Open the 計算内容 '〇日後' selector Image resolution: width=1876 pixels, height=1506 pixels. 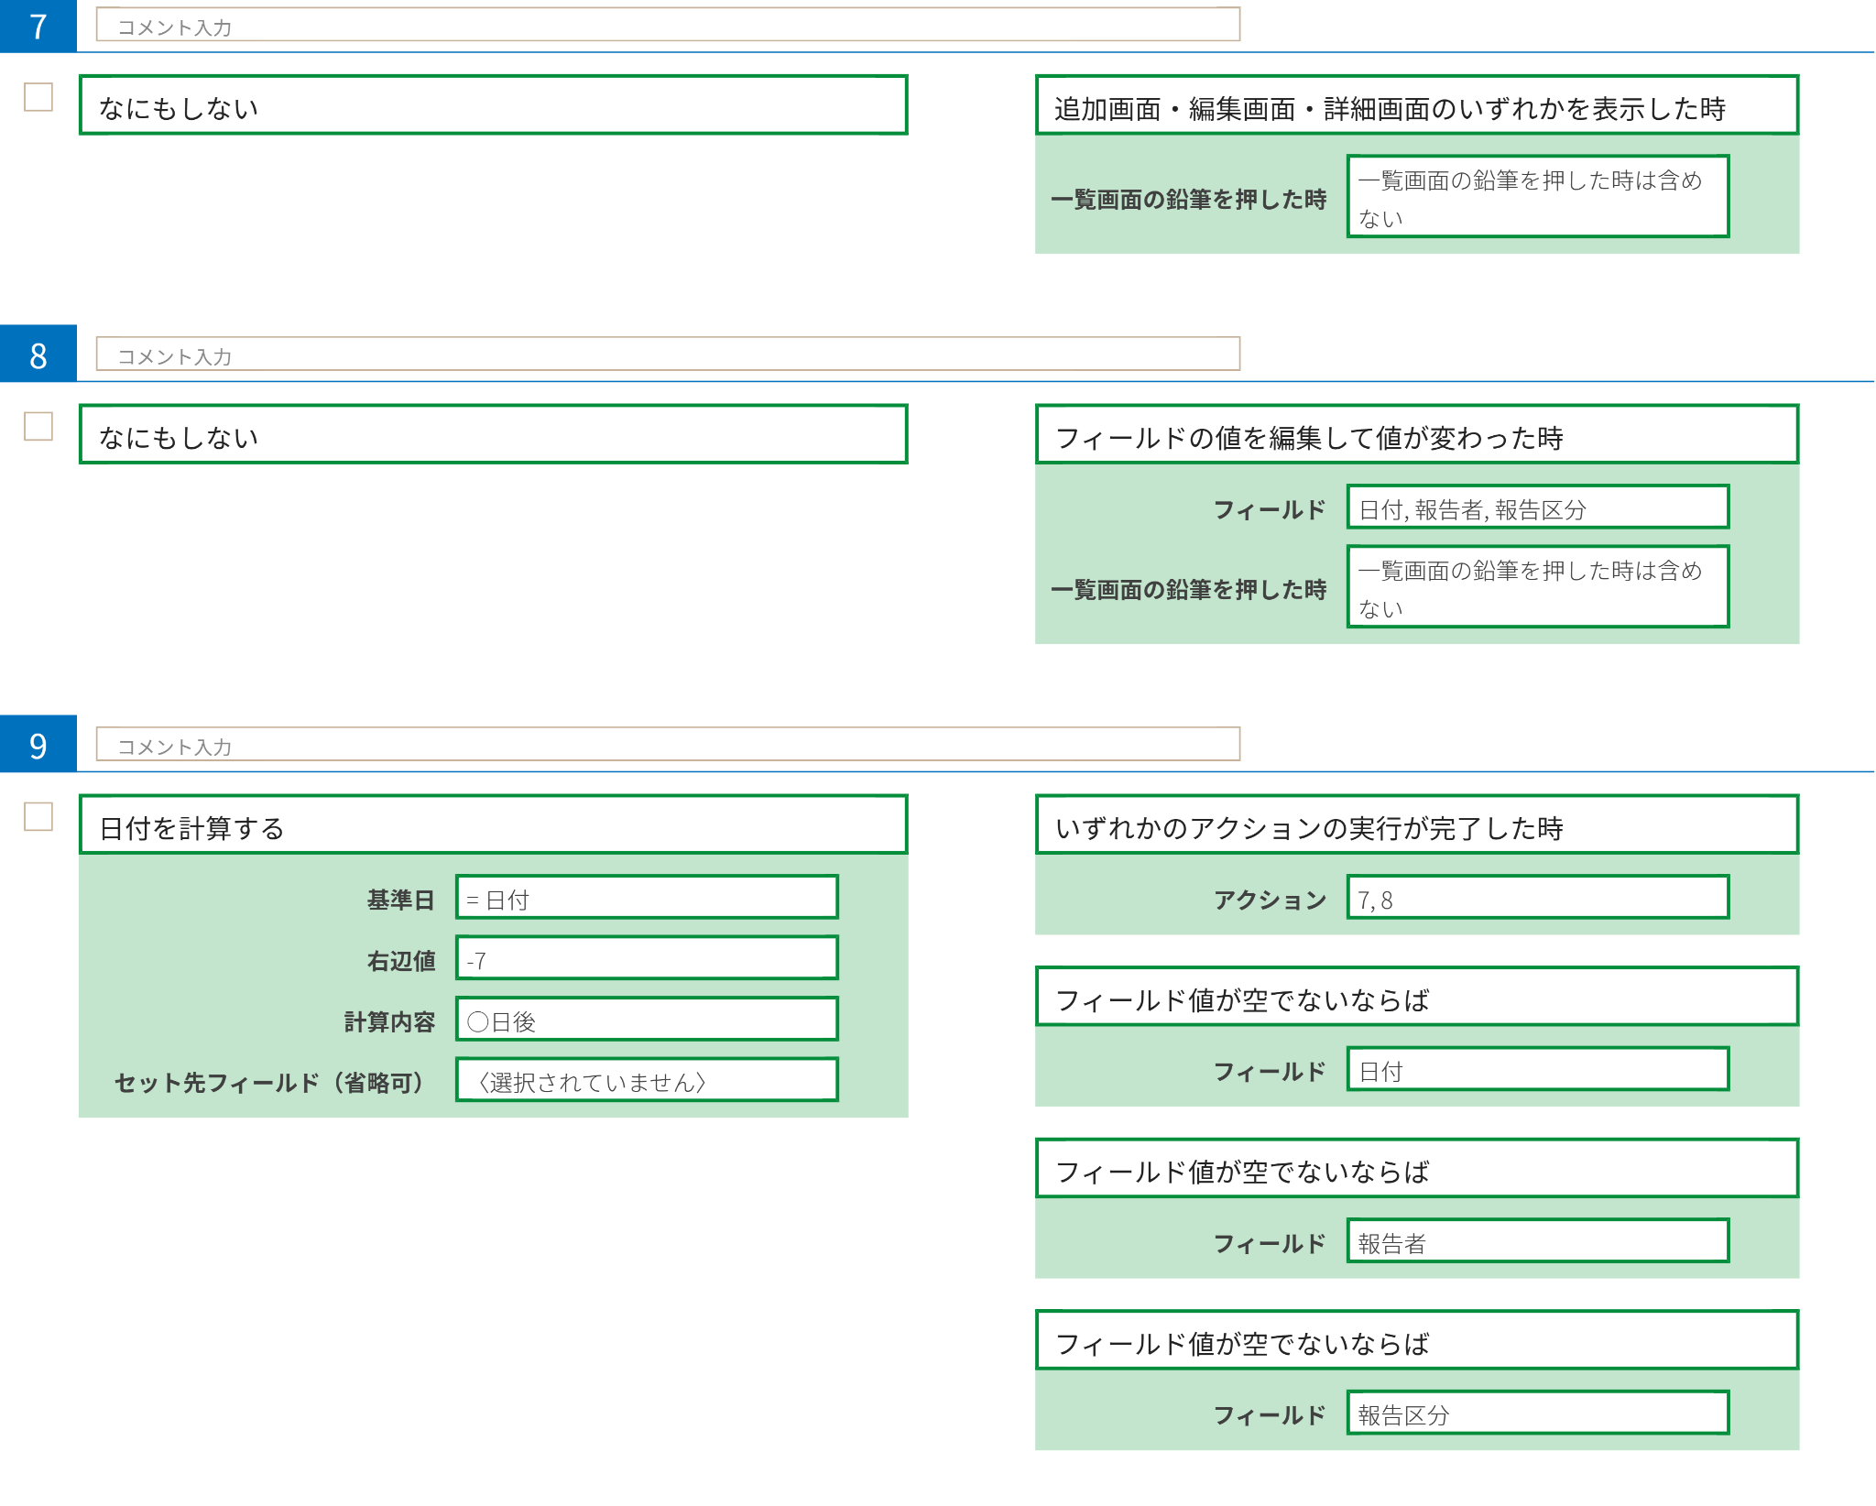click(x=647, y=1020)
